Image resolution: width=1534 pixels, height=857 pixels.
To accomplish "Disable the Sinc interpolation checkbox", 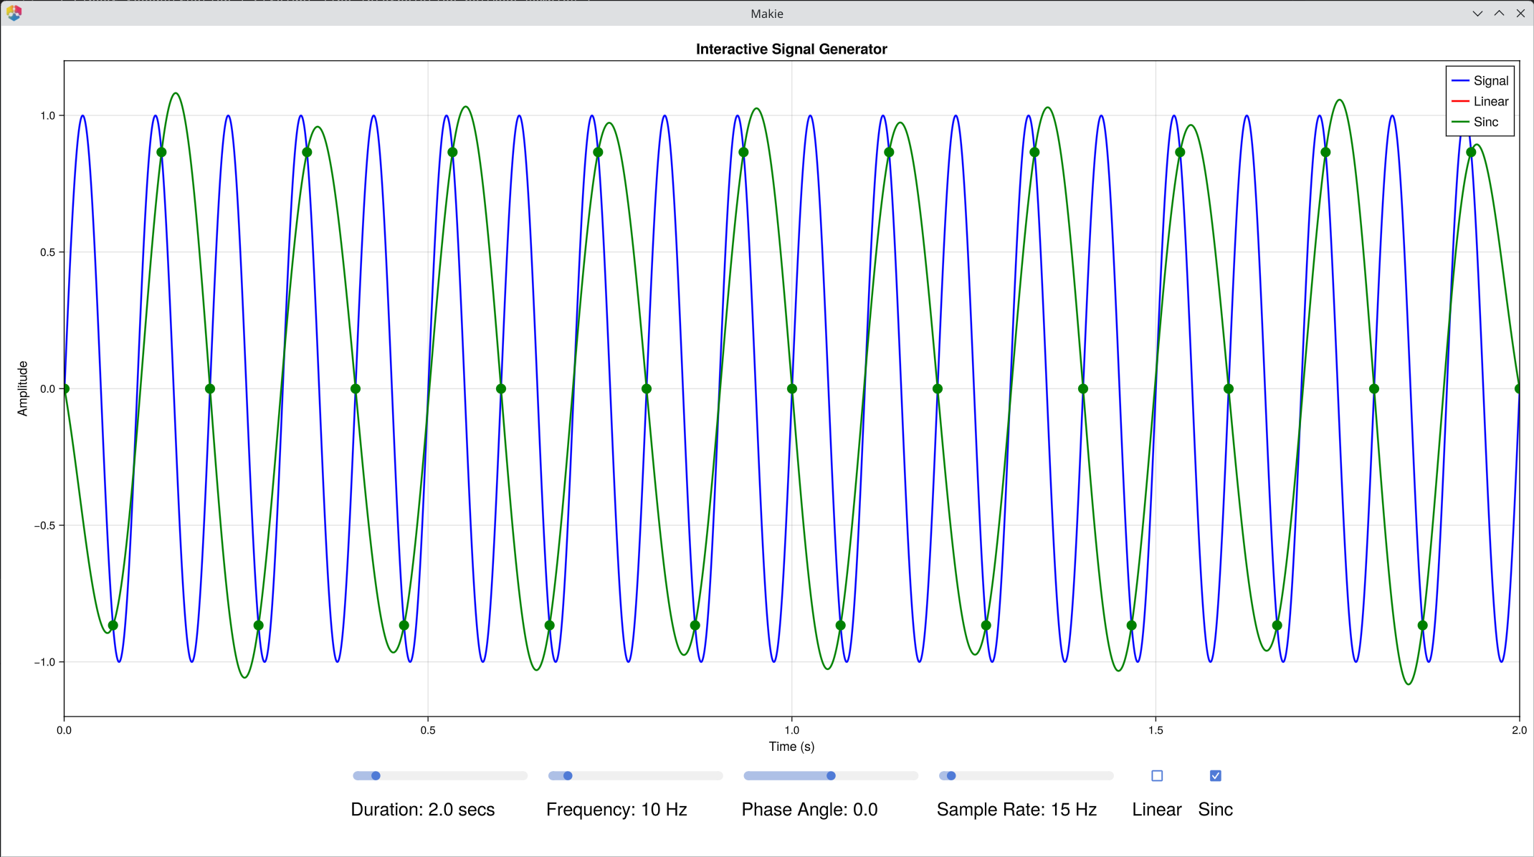I will click(1215, 775).
